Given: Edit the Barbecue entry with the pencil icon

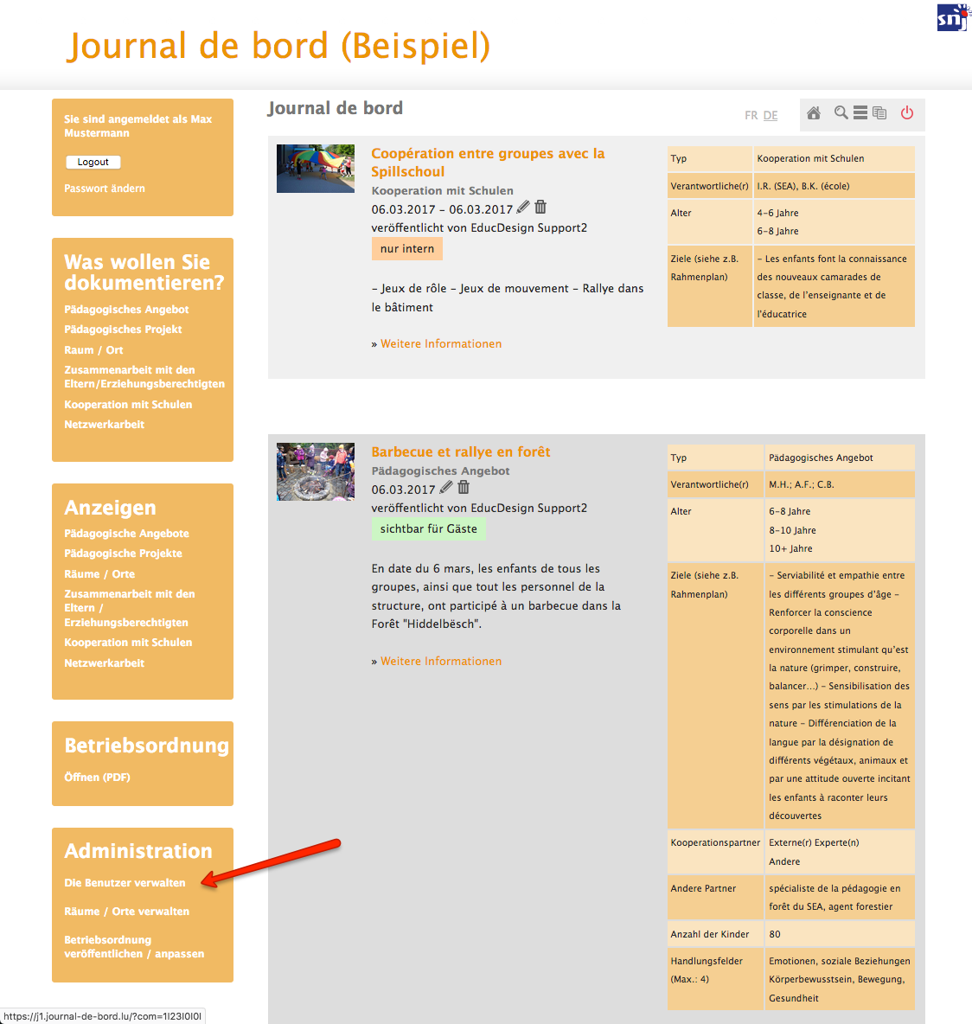Looking at the screenshot, I should click(444, 487).
